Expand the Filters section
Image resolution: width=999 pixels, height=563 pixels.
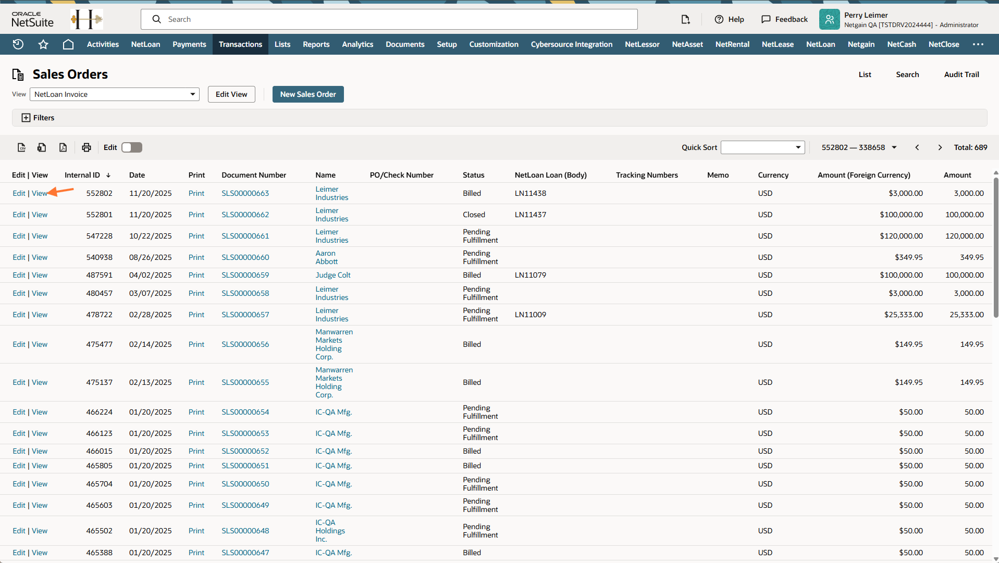(38, 118)
